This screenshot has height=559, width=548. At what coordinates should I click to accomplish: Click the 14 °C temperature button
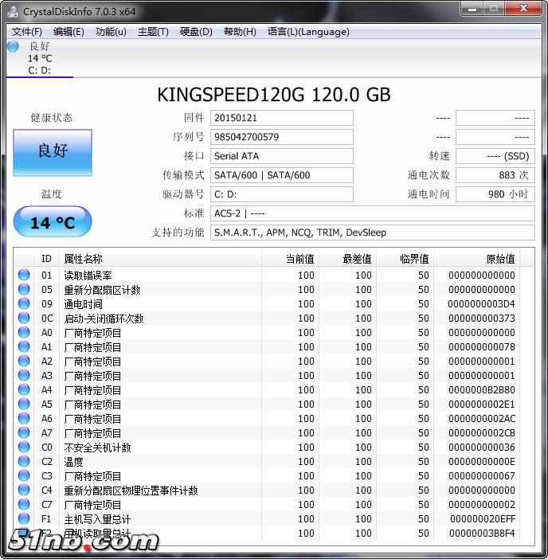[53, 222]
